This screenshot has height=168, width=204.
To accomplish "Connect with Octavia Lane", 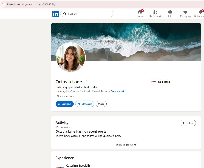I will point(65,104).
